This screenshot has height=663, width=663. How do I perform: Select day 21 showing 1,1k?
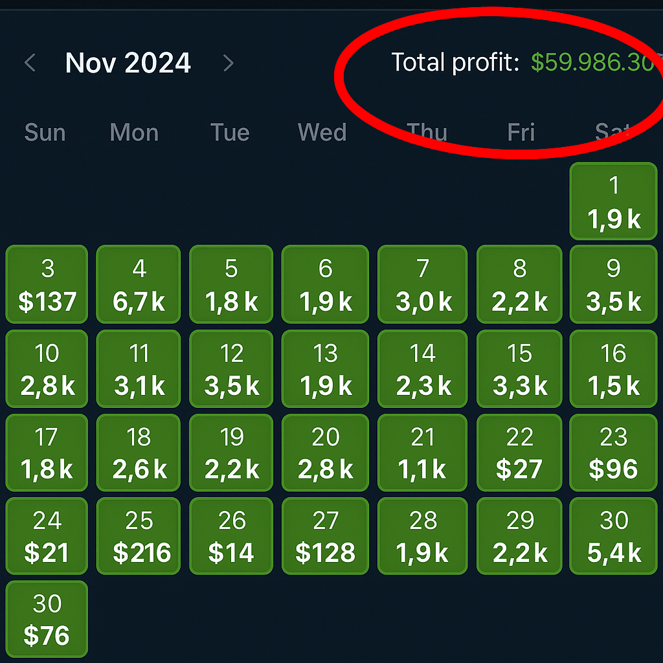click(422, 453)
